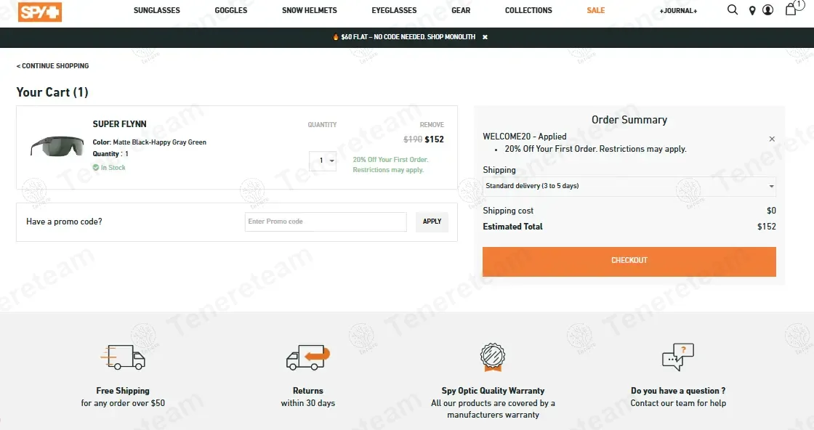Click the green In Stock checkmark icon
The image size is (814, 430).
[95, 168]
